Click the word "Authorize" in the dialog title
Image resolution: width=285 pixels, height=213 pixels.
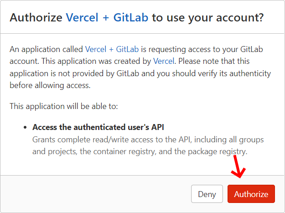click(x=36, y=17)
